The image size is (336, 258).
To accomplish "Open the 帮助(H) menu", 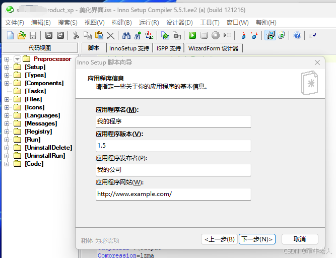I will click(x=266, y=23).
